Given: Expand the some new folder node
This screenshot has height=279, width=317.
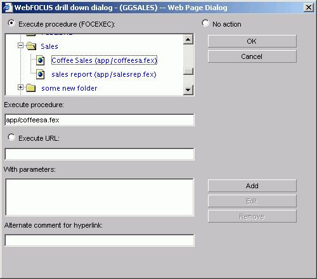Looking at the screenshot, I should coord(20,87).
